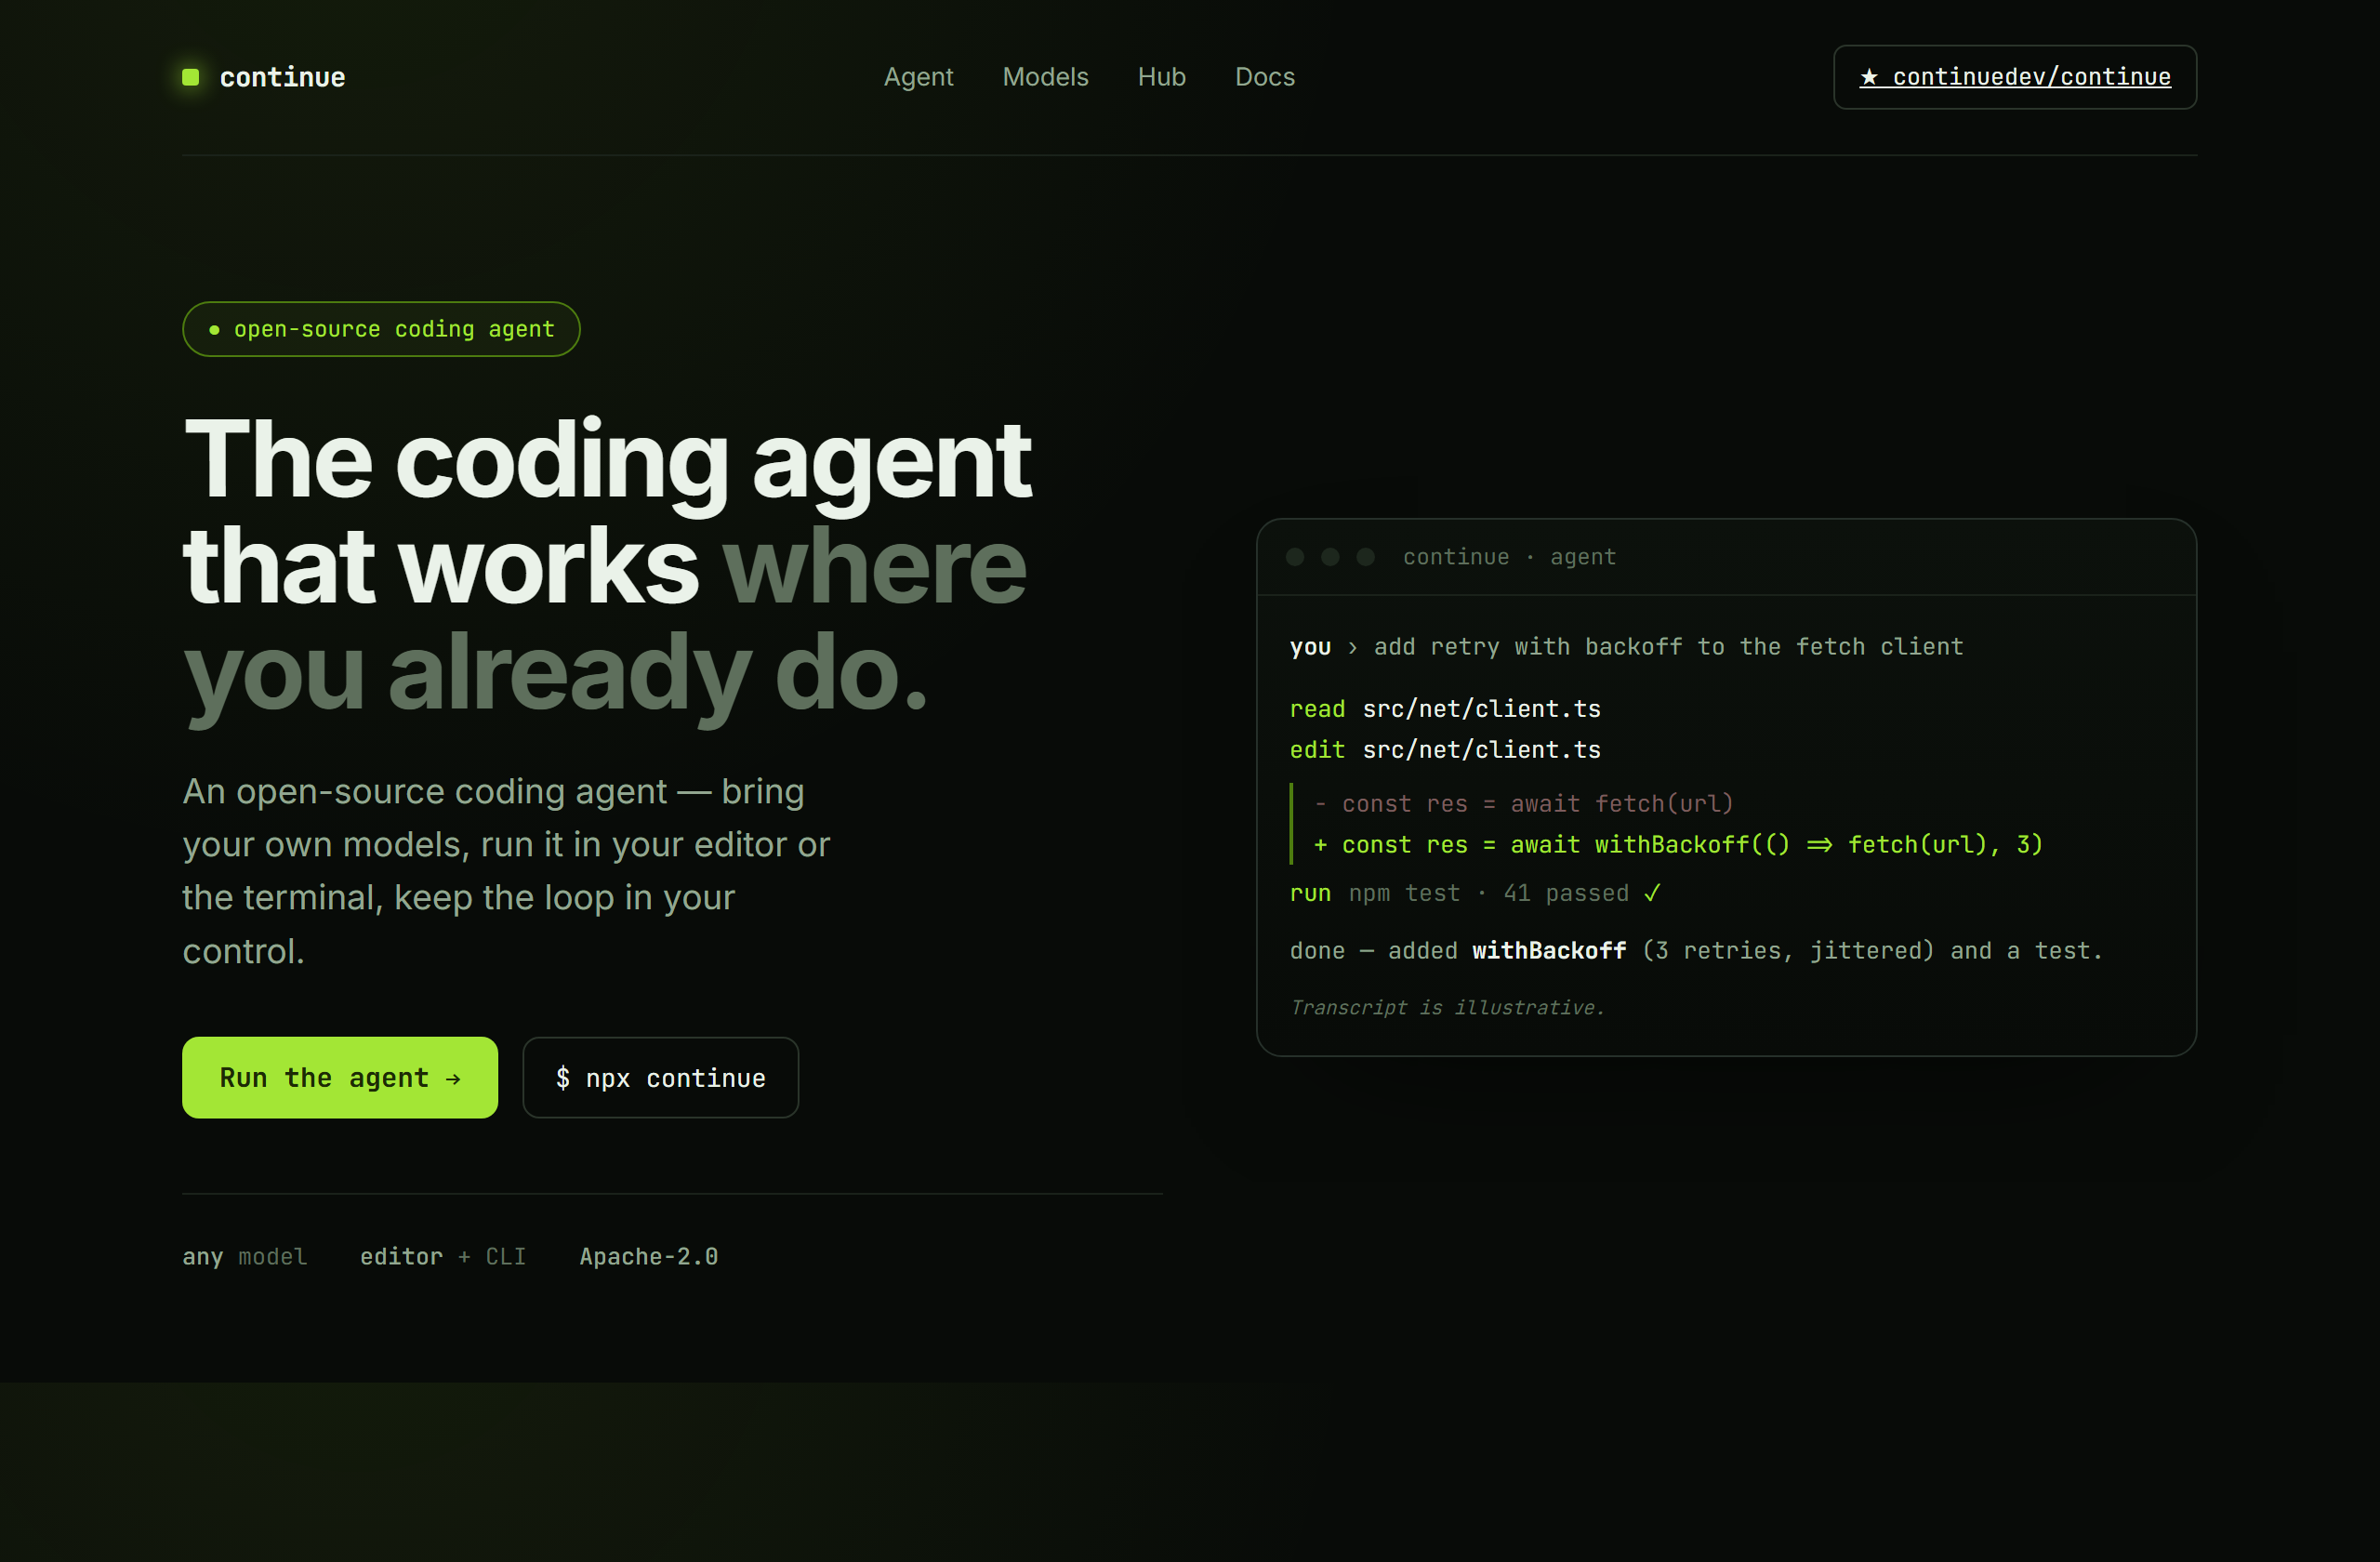The height and width of the screenshot is (1562, 2380).
Task: Click the terminal title continue · agent
Action: pyautogui.click(x=1509, y=557)
